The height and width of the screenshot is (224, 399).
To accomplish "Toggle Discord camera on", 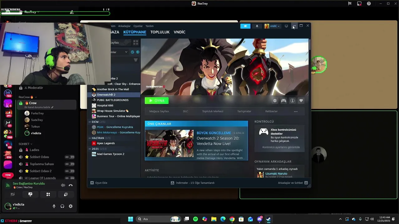I will 12,194.
